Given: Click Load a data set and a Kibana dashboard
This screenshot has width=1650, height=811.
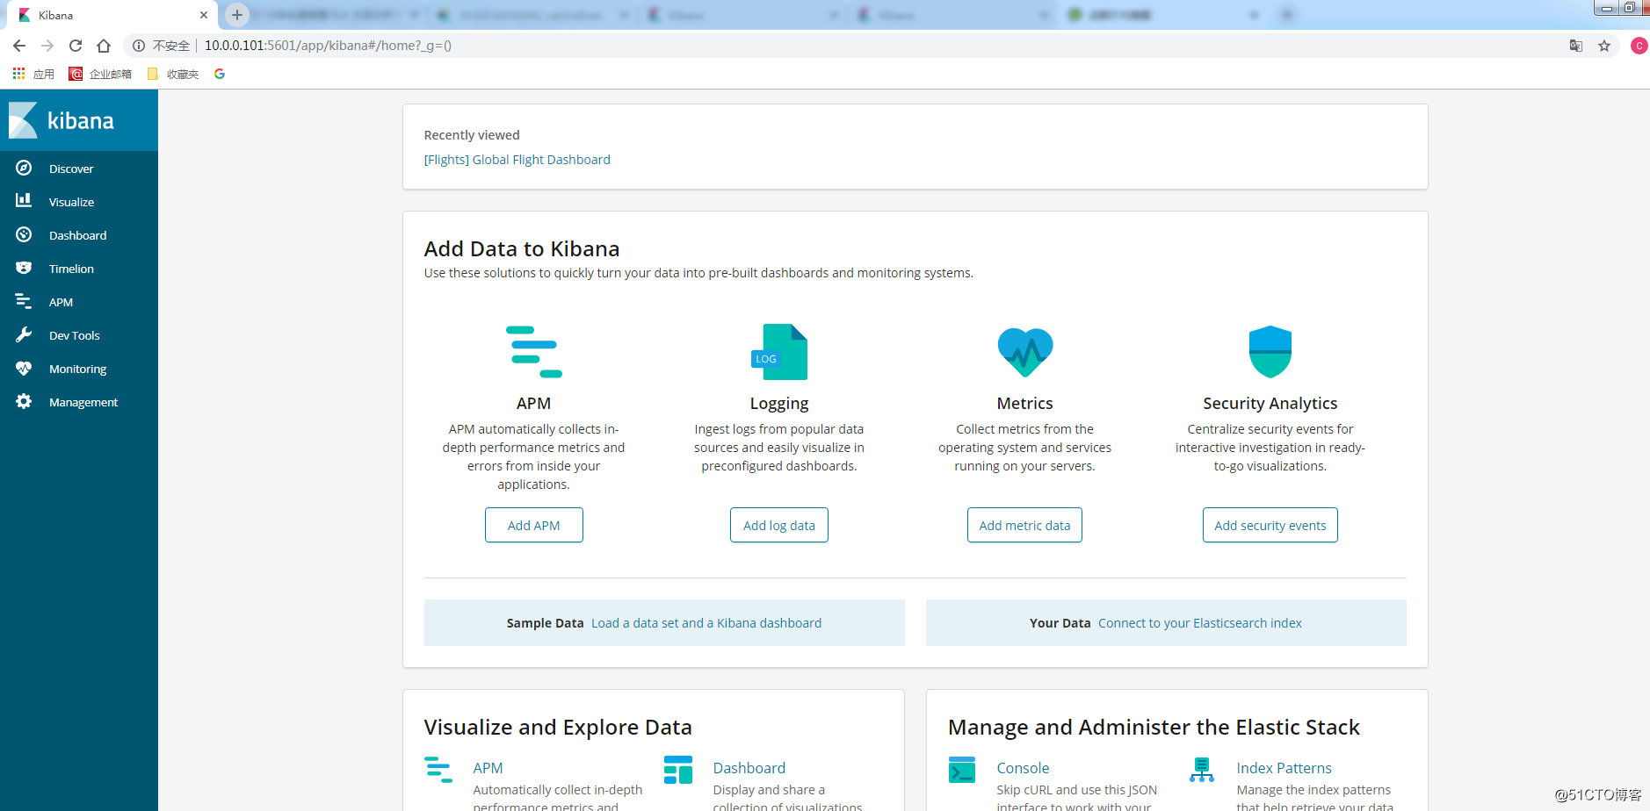Looking at the screenshot, I should click(706, 623).
